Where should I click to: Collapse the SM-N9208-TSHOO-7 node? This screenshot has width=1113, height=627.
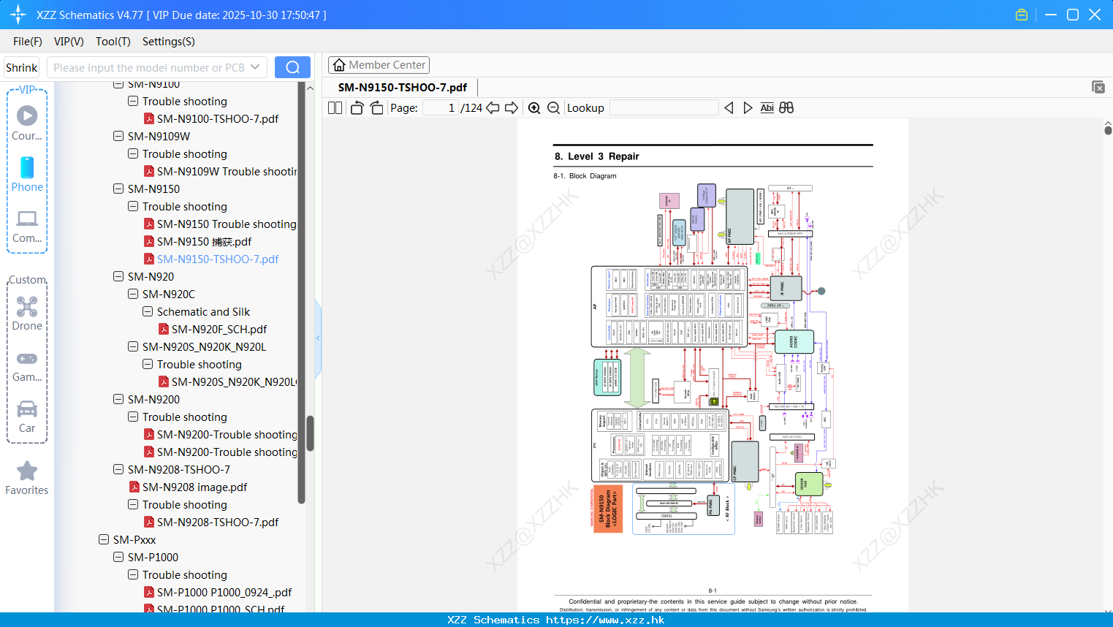(118, 469)
